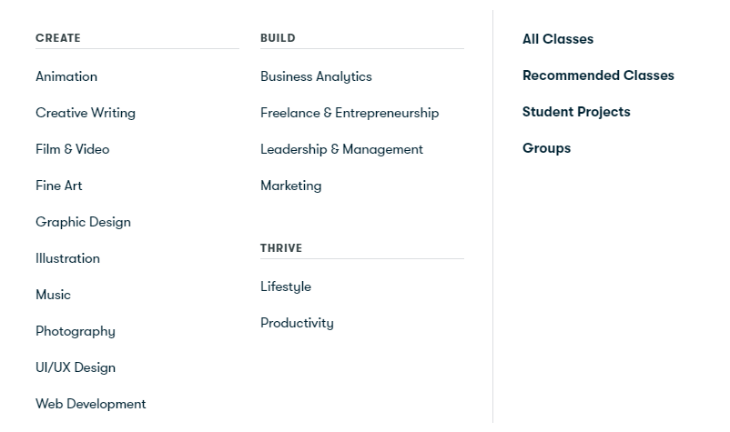Go to Groups page
This screenshot has height=432, width=730.
(x=546, y=148)
